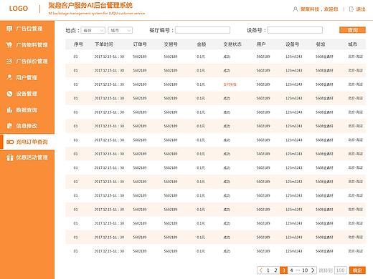
Task: Go to next page with right arrow
Action: 313,270
